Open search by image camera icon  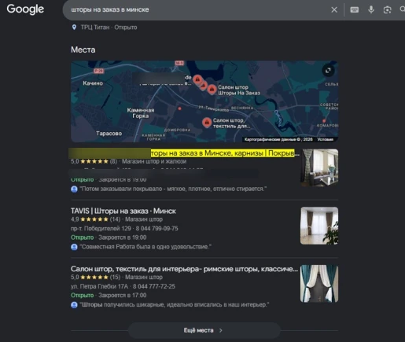pyautogui.click(x=387, y=9)
